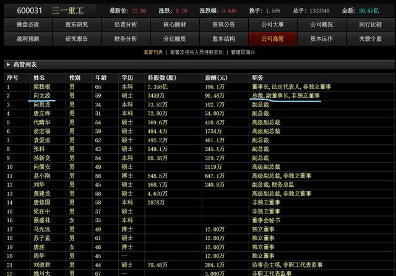Screen dimensions: 396x276
Task: Click the salary value 2119万
Action: tap(213, 167)
